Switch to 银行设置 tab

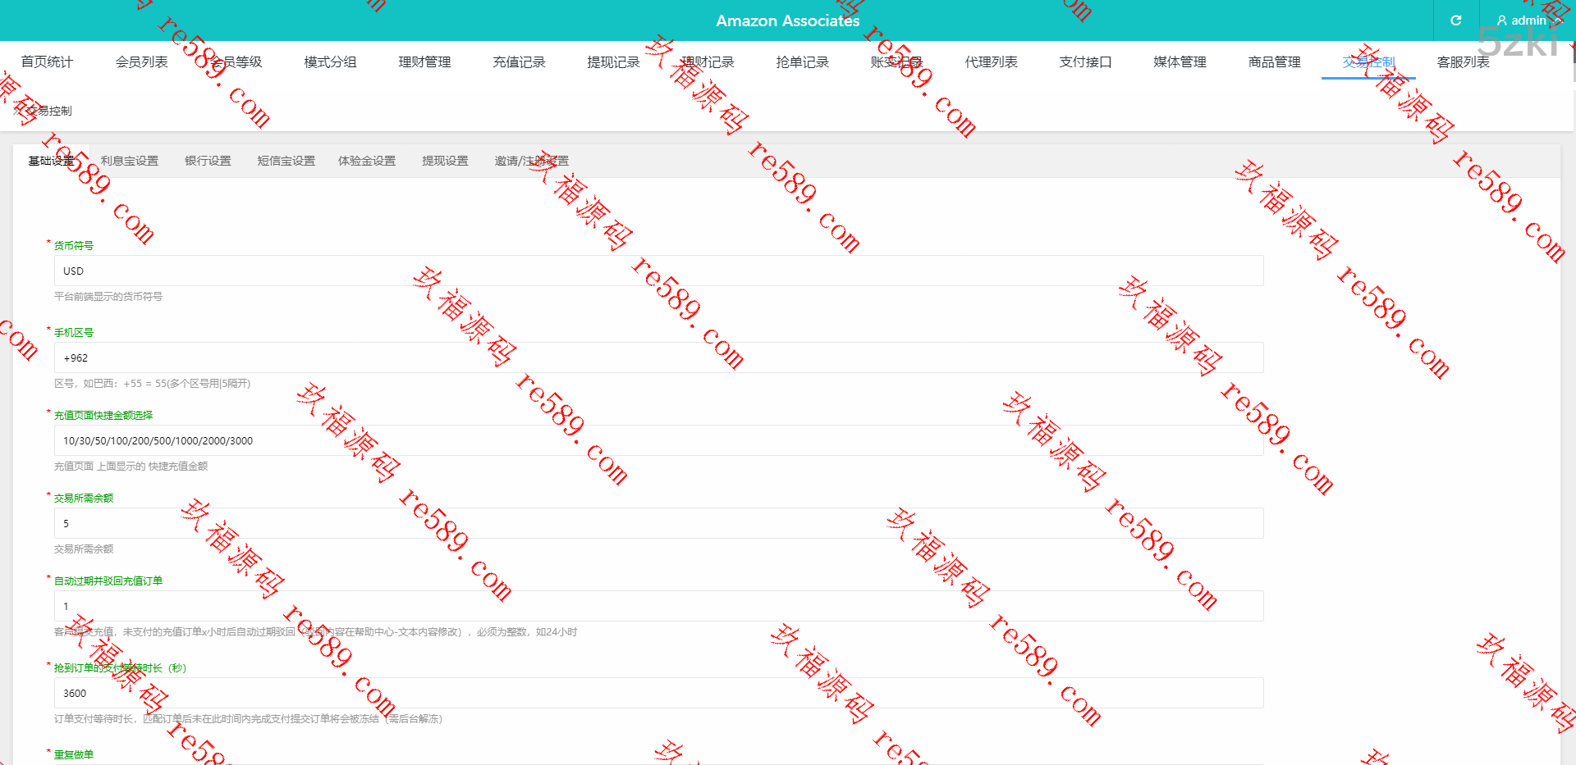(208, 162)
